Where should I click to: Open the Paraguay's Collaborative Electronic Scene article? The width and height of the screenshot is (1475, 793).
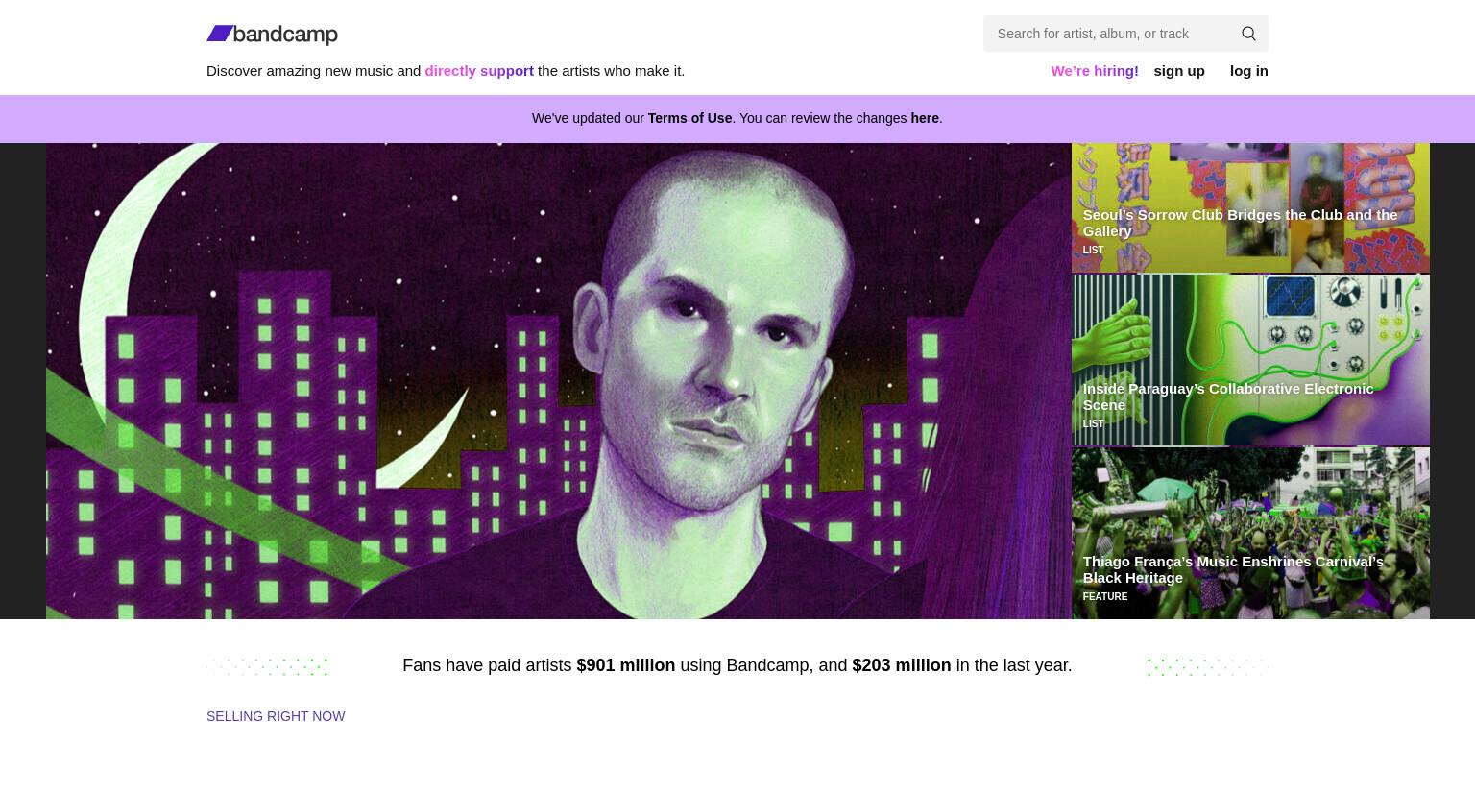click(1227, 396)
